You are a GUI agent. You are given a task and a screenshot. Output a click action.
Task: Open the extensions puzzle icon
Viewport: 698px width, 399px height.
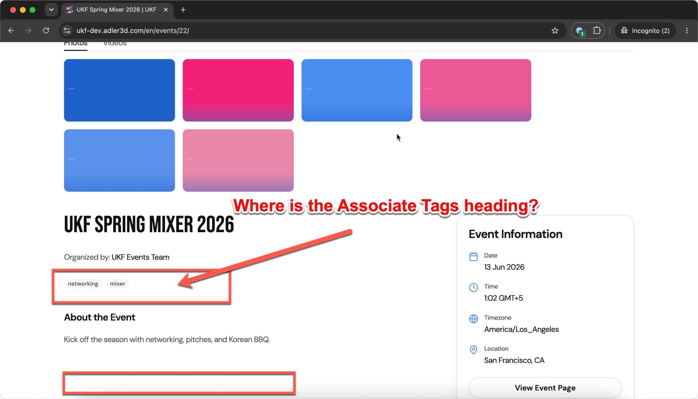click(x=596, y=31)
